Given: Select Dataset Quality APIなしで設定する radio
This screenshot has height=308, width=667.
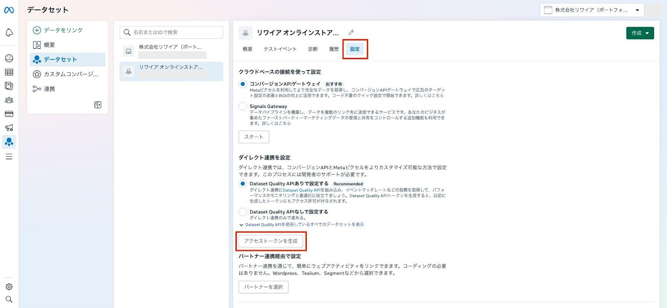Looking at the screenshot, I should tap(243, 212).
